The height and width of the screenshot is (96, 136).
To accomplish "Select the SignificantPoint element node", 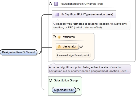I will tap(64, 90).
